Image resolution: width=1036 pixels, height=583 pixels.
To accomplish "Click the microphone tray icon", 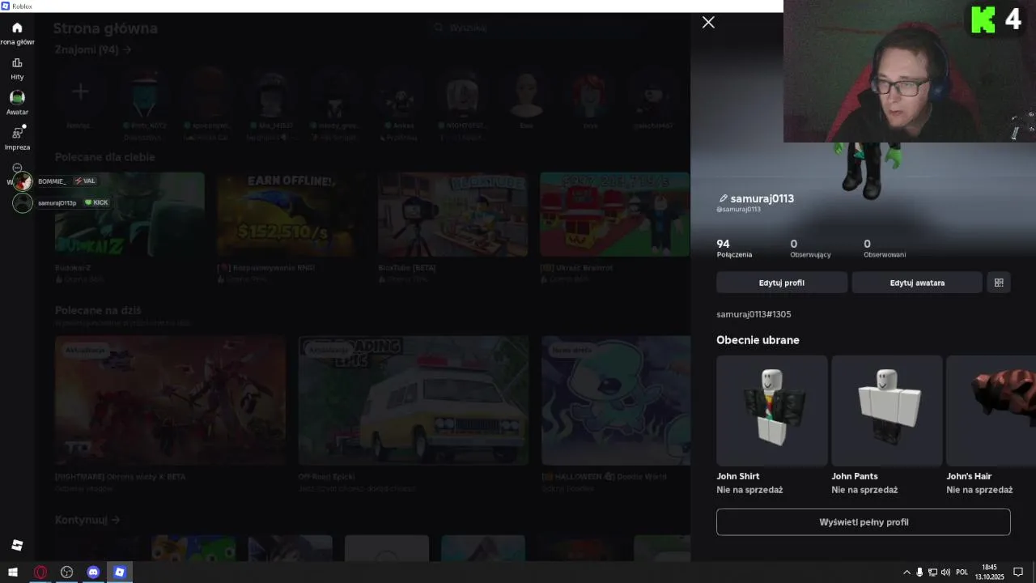I will (x=919, y=572).
